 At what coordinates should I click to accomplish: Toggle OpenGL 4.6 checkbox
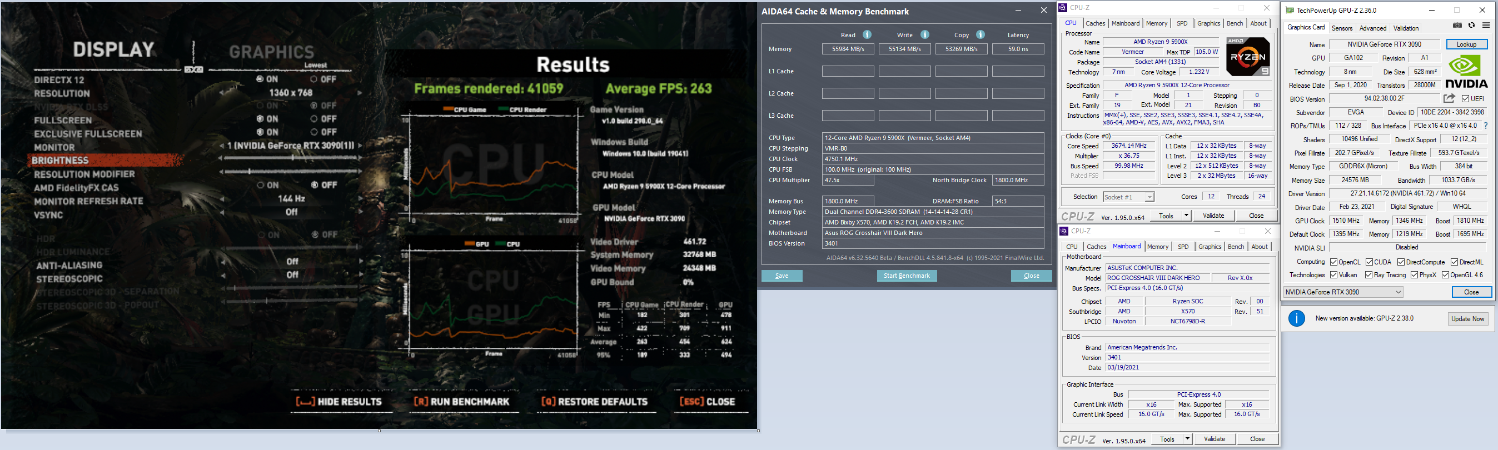pyautogui.click(x=1445, y=275)
